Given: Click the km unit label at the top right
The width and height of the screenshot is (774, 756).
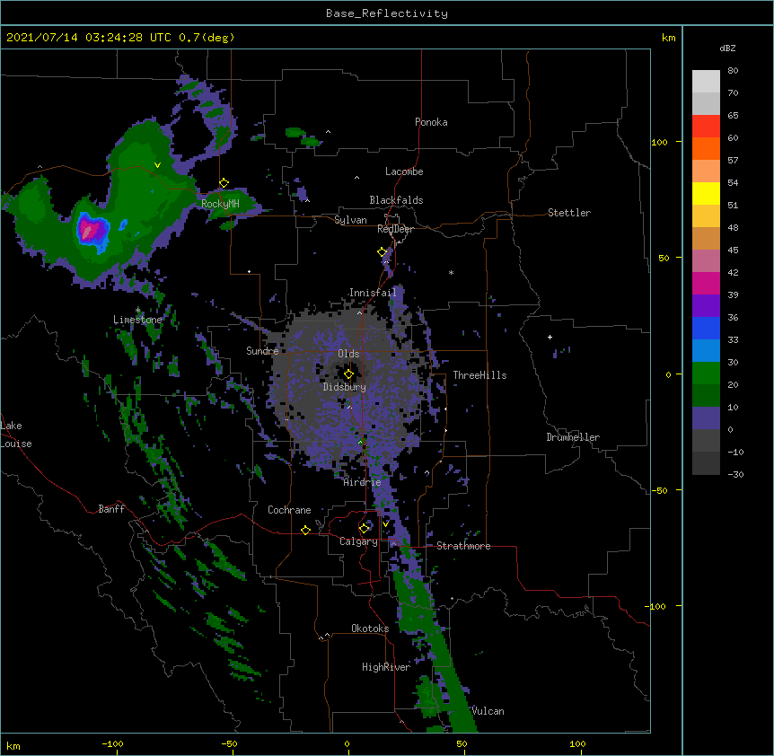Looking at the screenshot, I should click(x=668, y=38).
